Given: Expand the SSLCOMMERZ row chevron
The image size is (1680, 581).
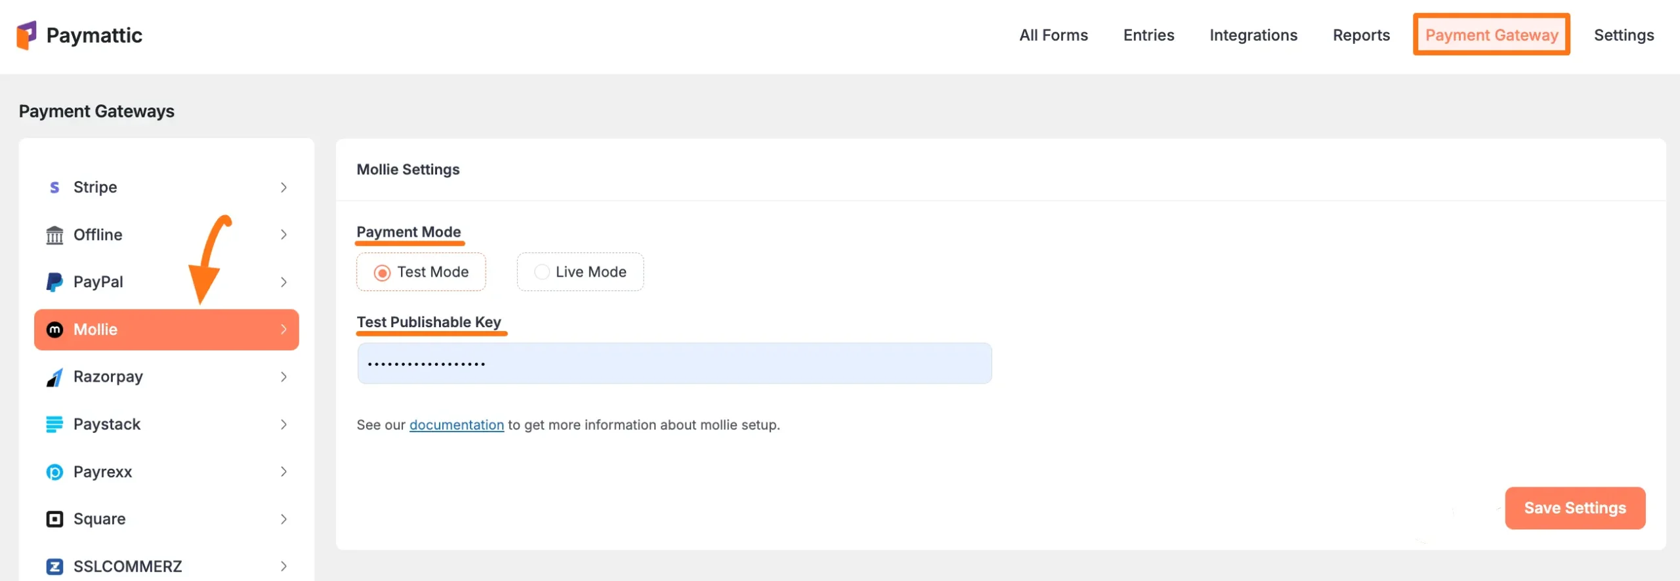Looking at the screenshot, I should pyautogui.click(x=283, y=567).
